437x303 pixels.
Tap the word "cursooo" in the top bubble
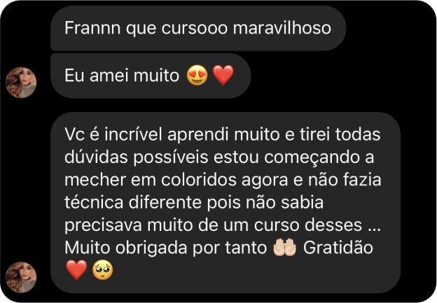coord(195,28)
